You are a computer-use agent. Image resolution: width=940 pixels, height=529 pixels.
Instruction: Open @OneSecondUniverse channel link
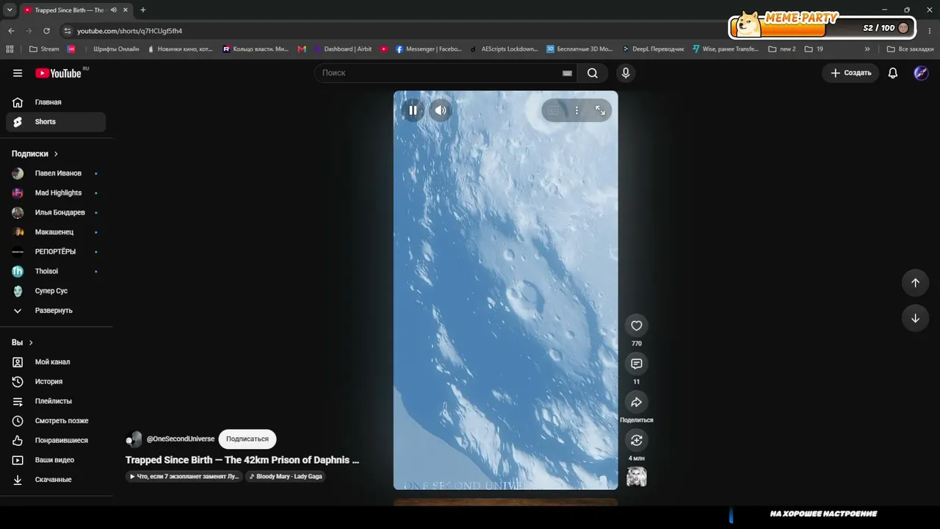(x=181, y=439)
